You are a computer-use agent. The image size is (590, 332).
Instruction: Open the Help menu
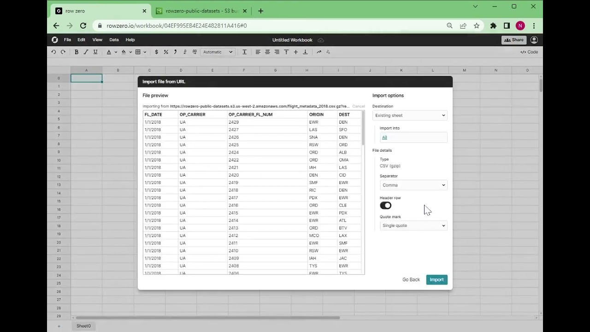(130, 40)
